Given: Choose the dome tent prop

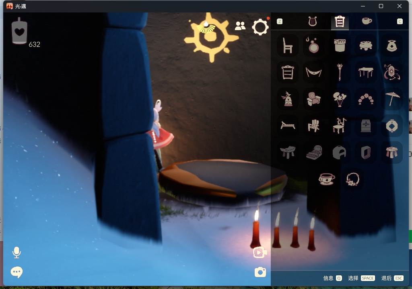Looking at the screenshot, I should click(340, 153).
